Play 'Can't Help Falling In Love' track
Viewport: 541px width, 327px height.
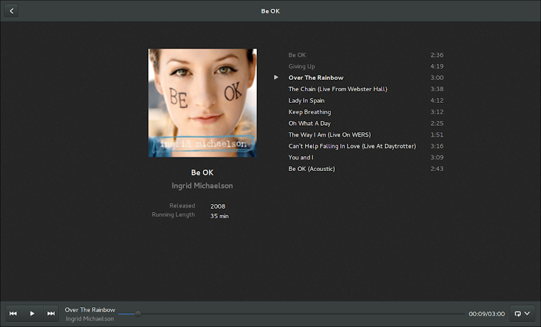pos(352,146)
